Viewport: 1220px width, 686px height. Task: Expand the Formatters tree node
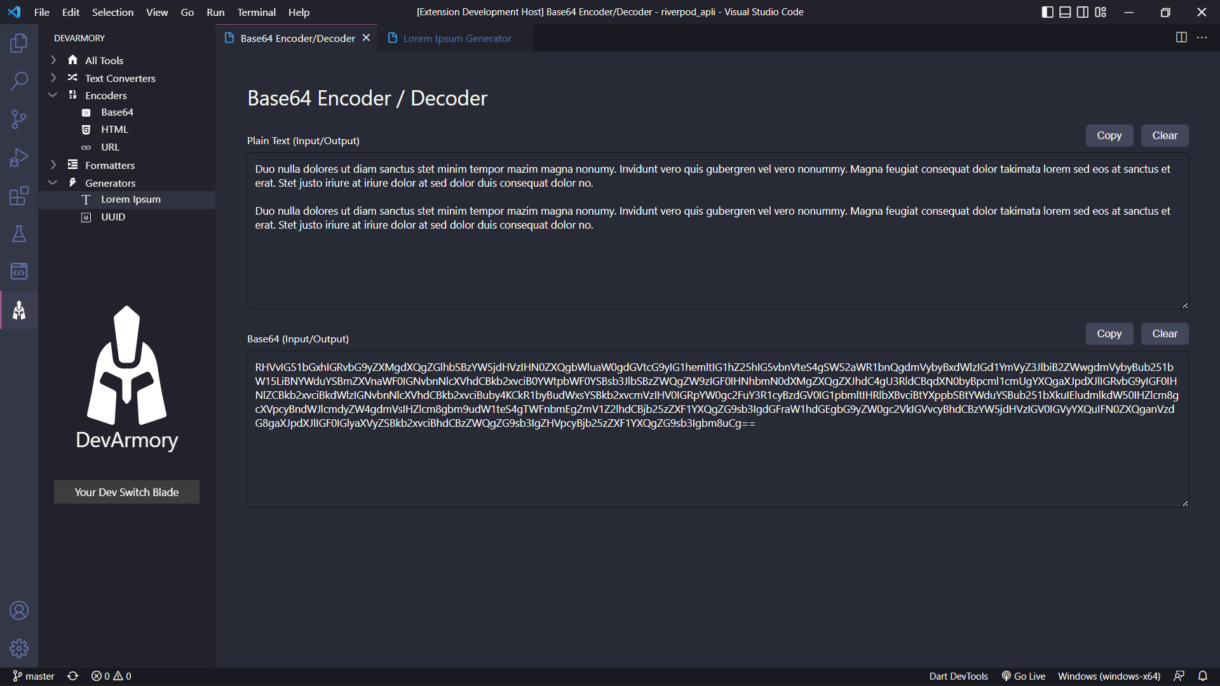pos(53,165)
